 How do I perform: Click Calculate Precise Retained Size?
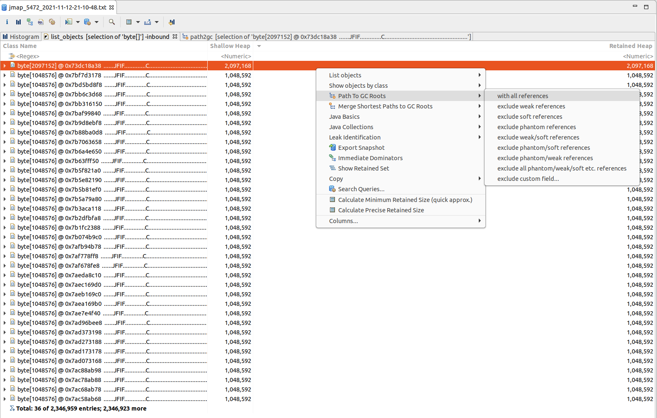click(x=401, y=210)
